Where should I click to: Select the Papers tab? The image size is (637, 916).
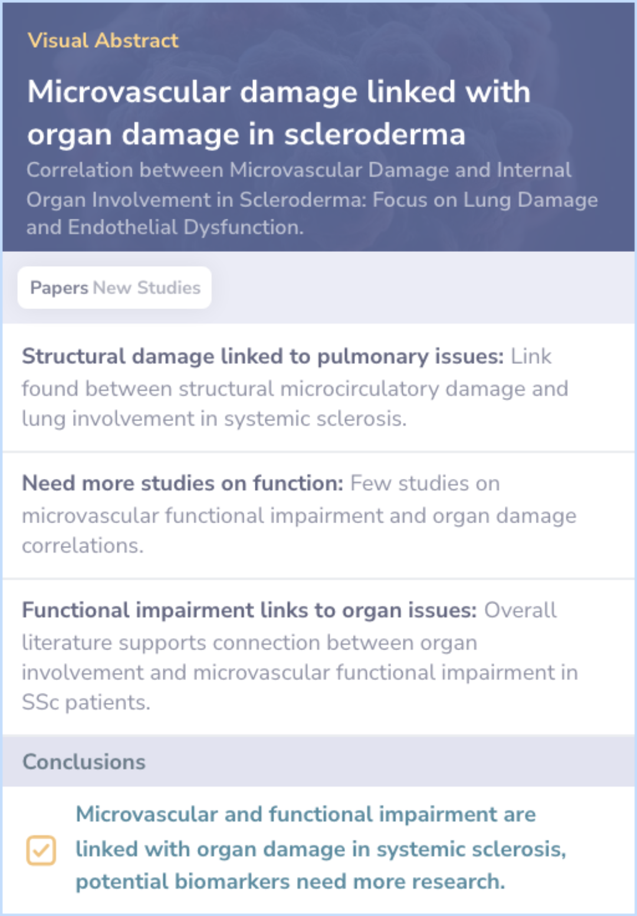(59, 288)
